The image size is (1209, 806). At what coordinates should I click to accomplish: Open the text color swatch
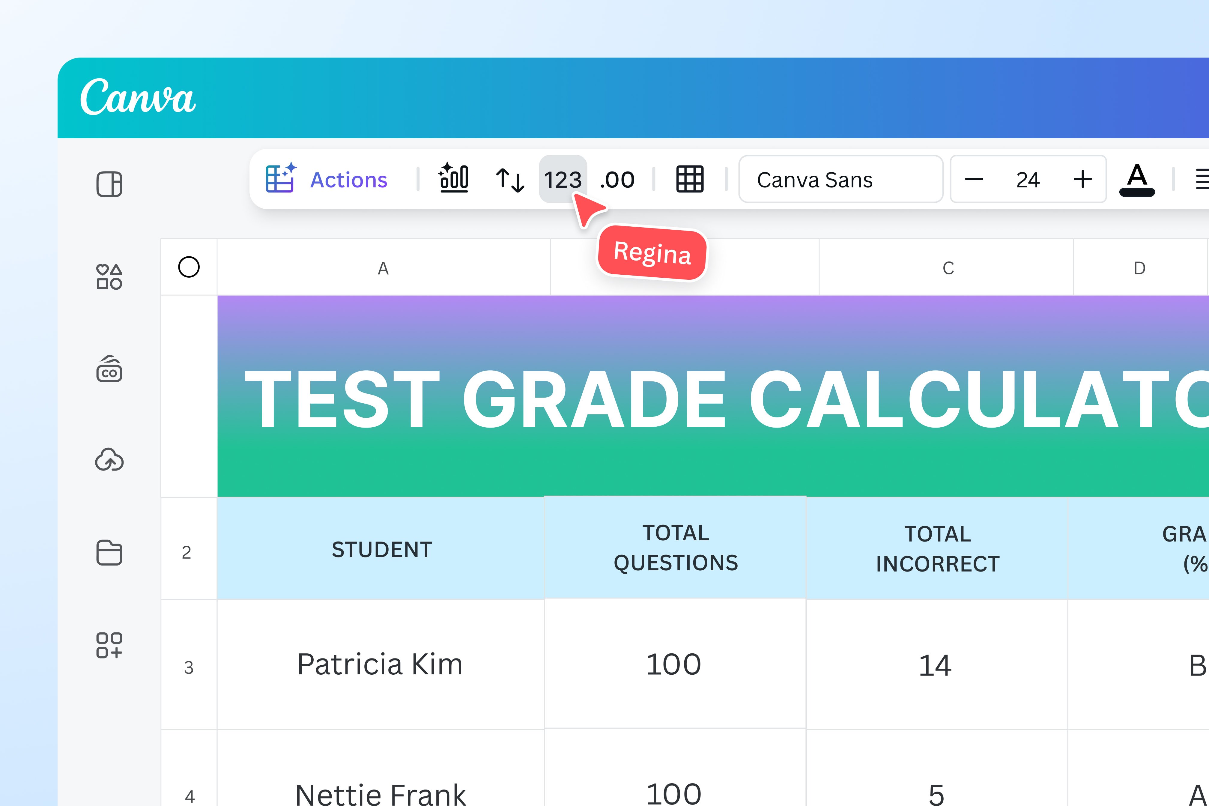tap(1136, 179)
